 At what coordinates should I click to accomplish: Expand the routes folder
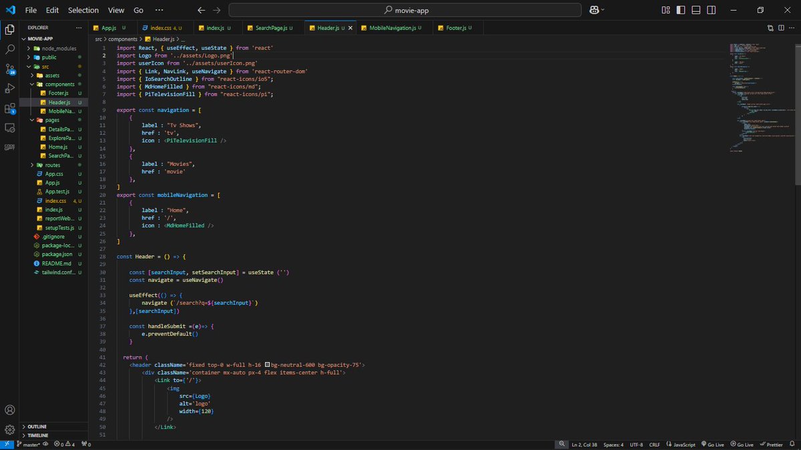click(53, 165)
